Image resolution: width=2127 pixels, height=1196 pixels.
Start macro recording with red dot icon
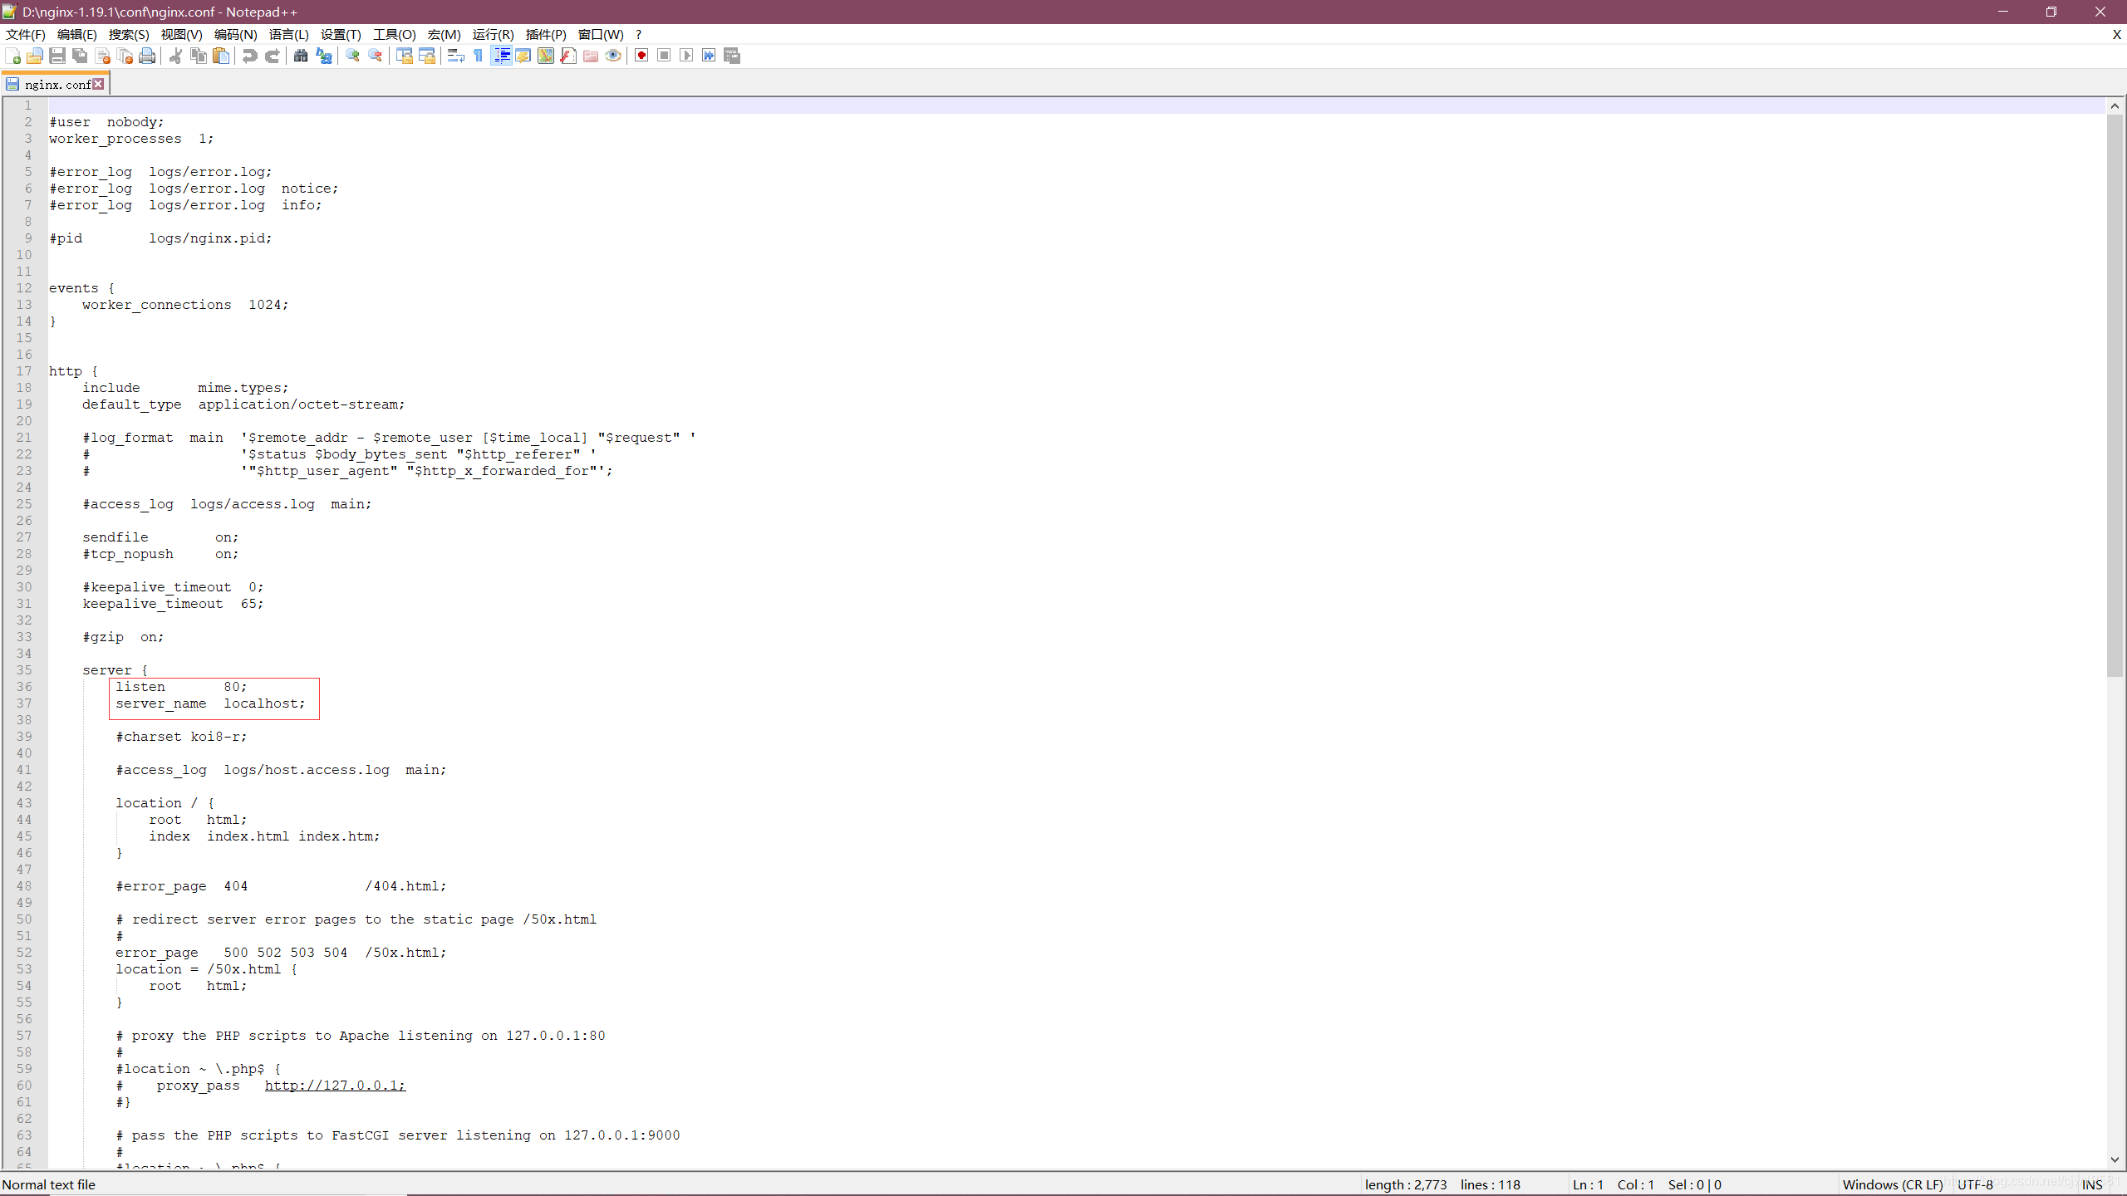641,56
